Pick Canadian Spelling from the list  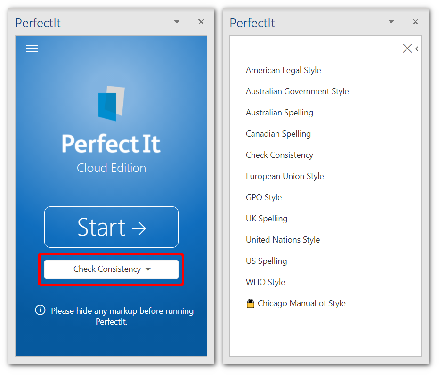point(278,134)
